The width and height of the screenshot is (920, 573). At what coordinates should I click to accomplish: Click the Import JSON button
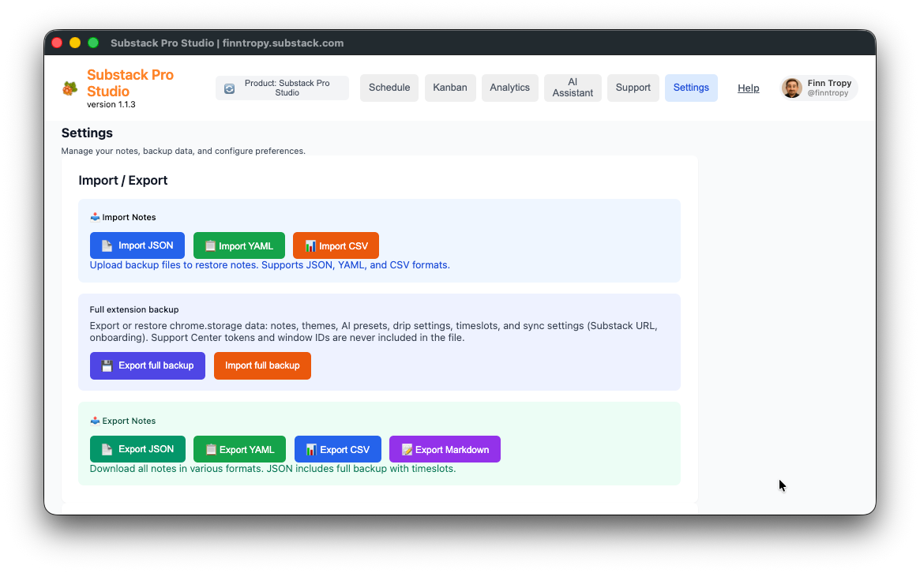click(x=137, y=245)
